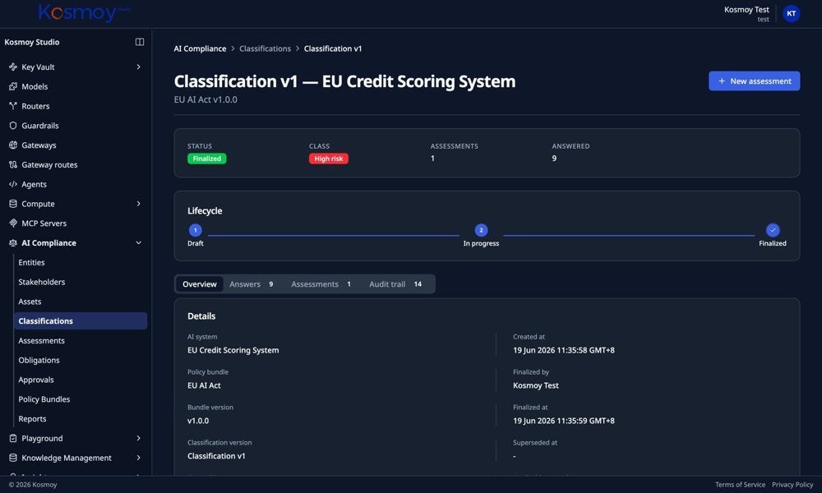822x493 pixels.
Task: Click the Gateway routes icon
Action: tap(13, 164)
